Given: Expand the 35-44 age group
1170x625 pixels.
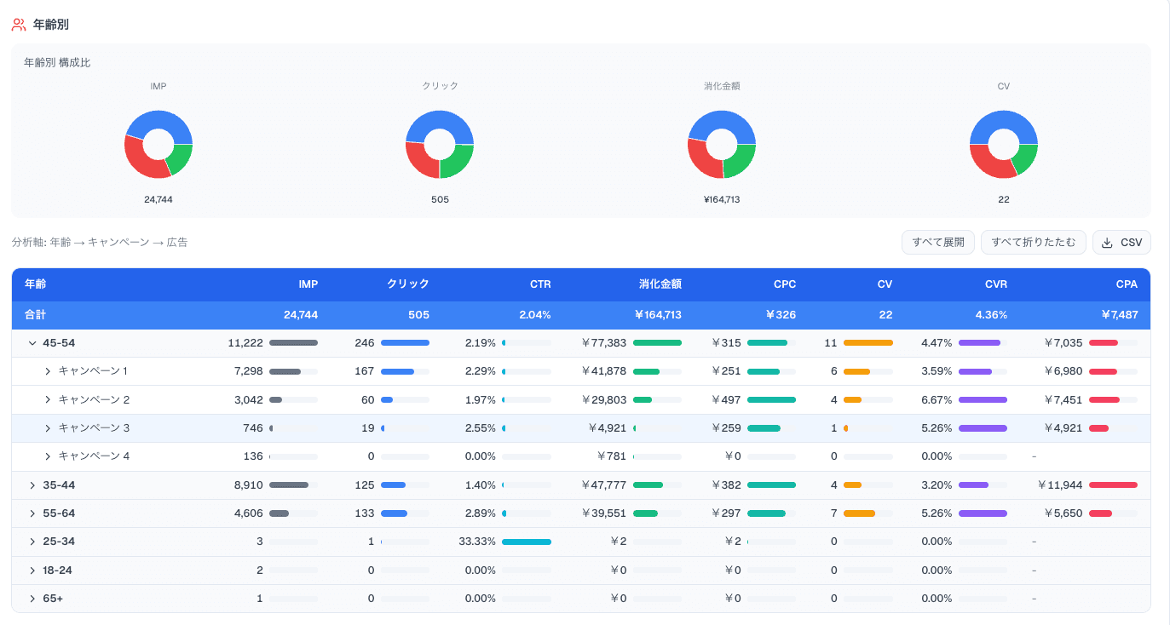Looking at the screenshot, I should pos(32,485).
